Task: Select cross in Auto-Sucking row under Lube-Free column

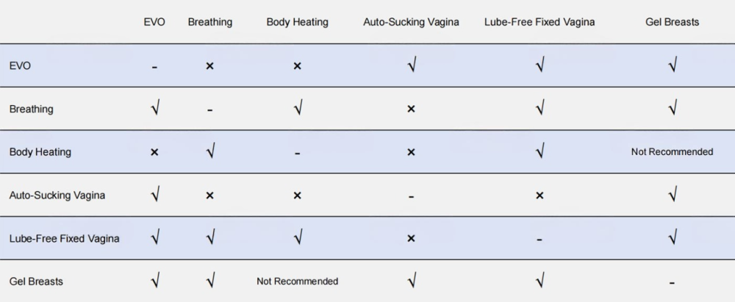Action: click(x=539, y=195)
